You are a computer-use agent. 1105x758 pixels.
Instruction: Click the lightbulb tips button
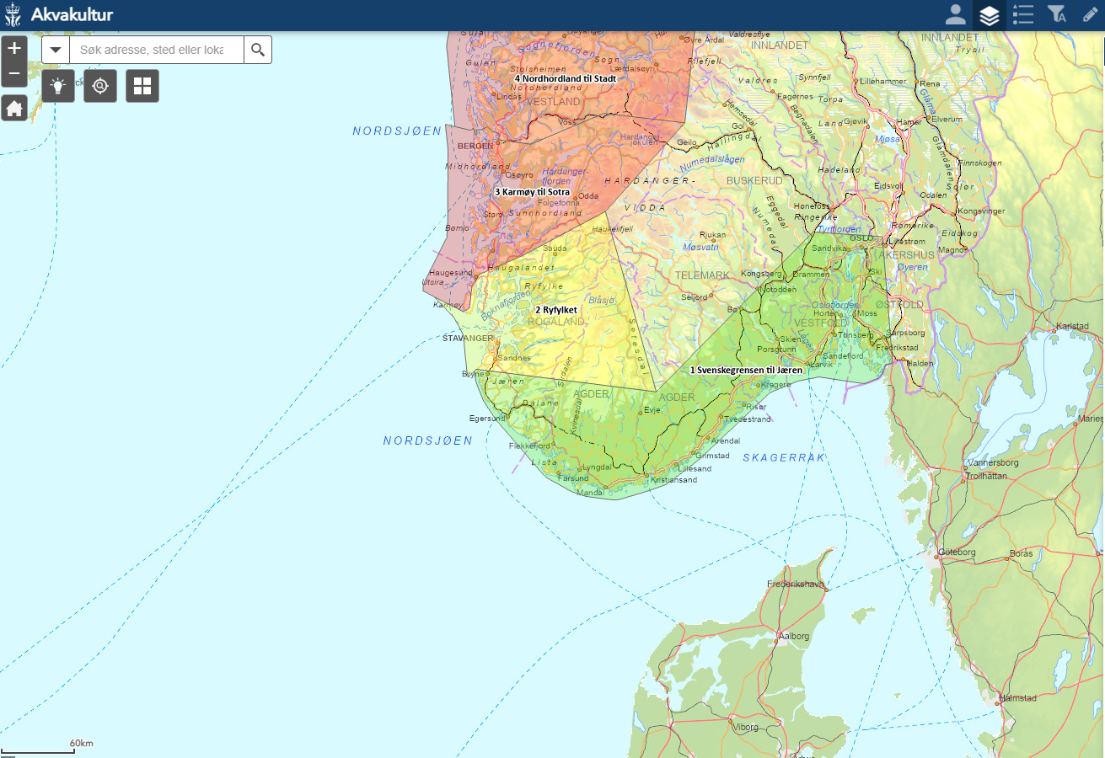(x=58, y=86)
